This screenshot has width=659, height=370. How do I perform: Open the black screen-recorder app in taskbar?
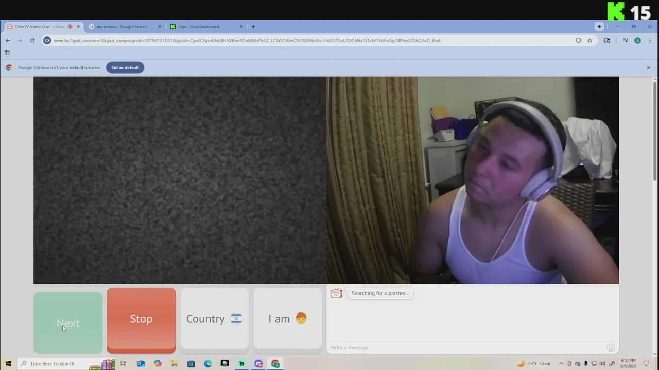(x=224, y=364)
